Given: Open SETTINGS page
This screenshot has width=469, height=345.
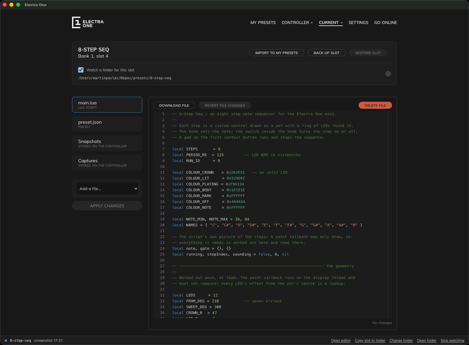Looking at the screenshot, I should [358, 23].
